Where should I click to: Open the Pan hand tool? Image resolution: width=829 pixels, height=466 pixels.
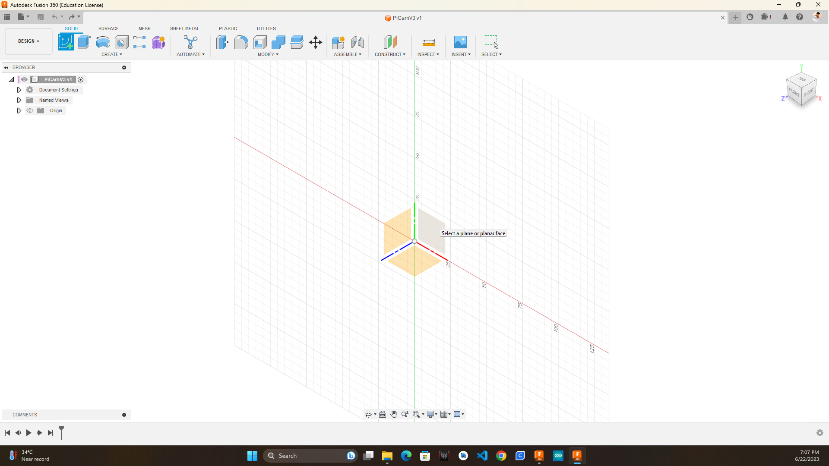(394, 414)
